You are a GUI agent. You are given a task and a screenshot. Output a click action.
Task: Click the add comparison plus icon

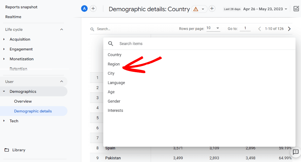click(93, 9)
